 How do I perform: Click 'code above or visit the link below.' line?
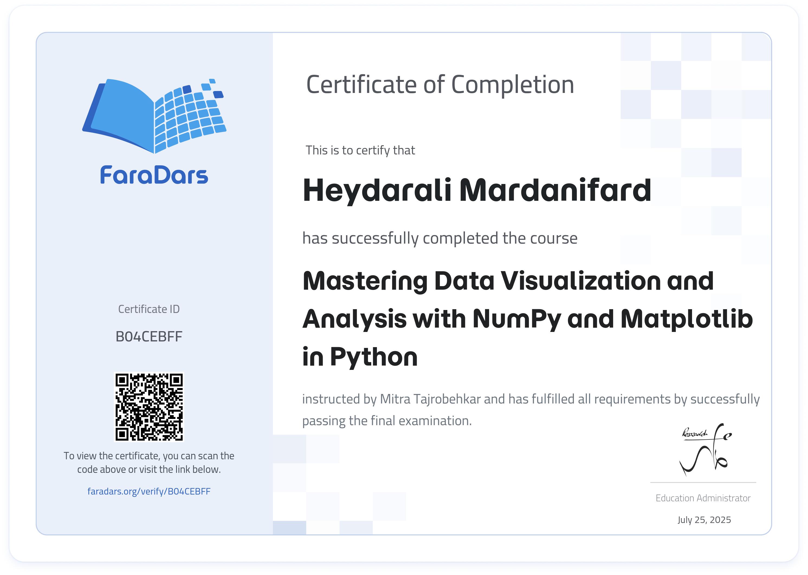point(149,470)
